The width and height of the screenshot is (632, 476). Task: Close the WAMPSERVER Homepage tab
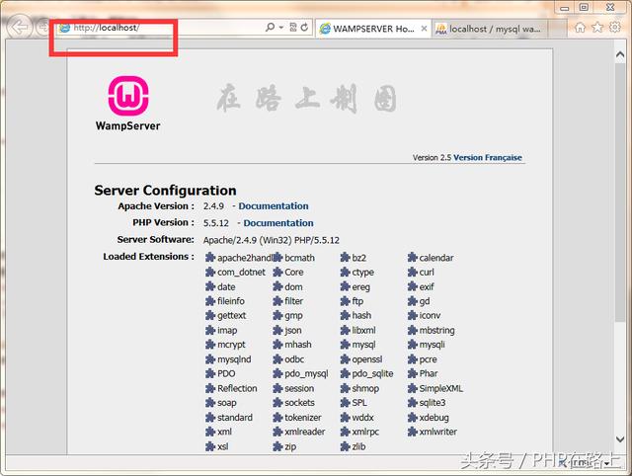[424, 29]
